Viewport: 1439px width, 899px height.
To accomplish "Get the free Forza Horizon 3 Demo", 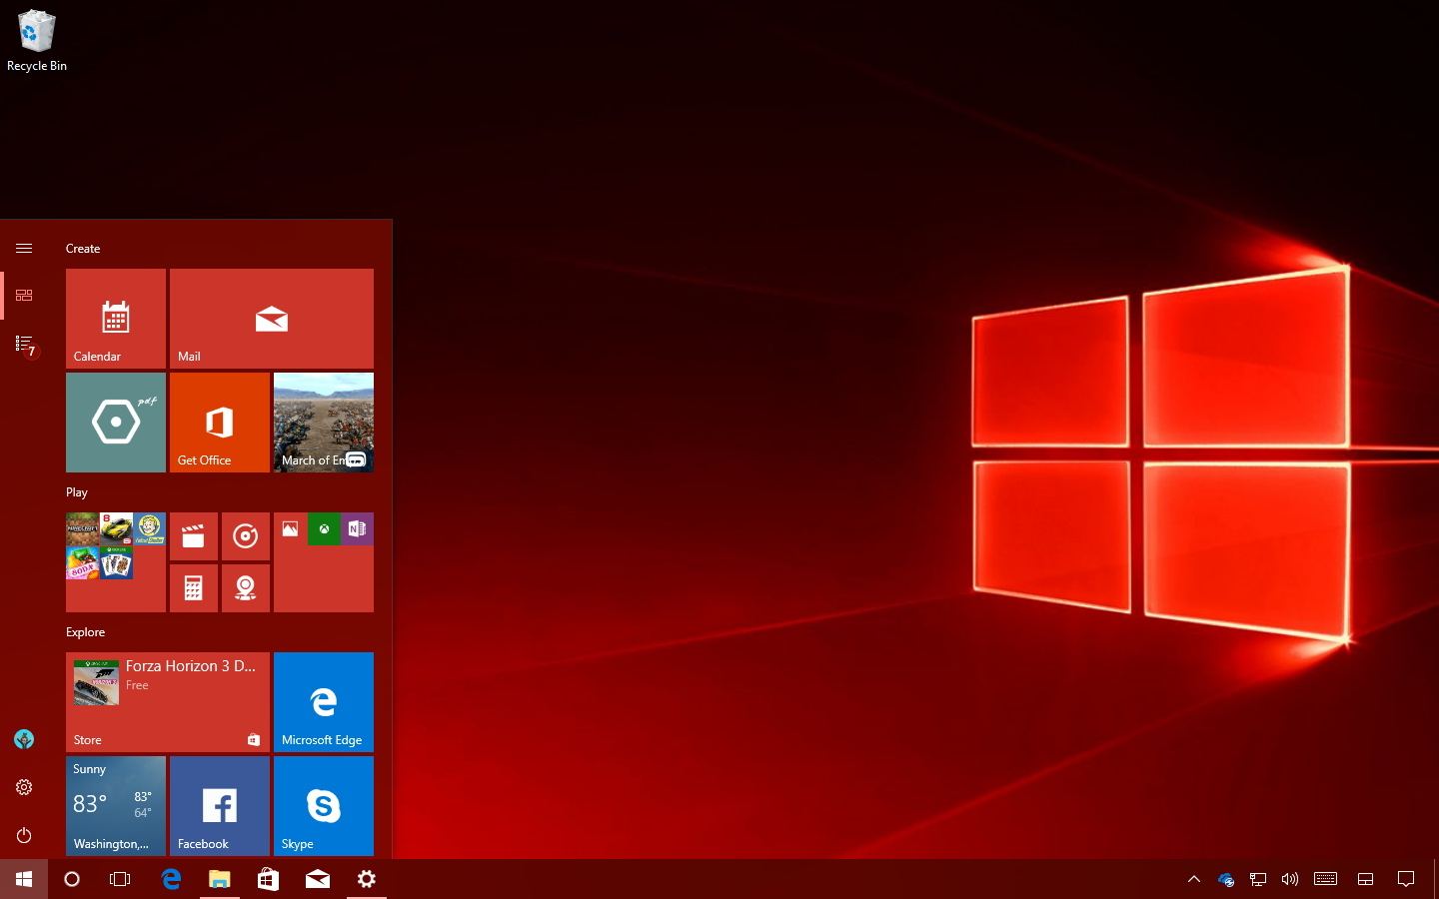I will pos(167,699).
